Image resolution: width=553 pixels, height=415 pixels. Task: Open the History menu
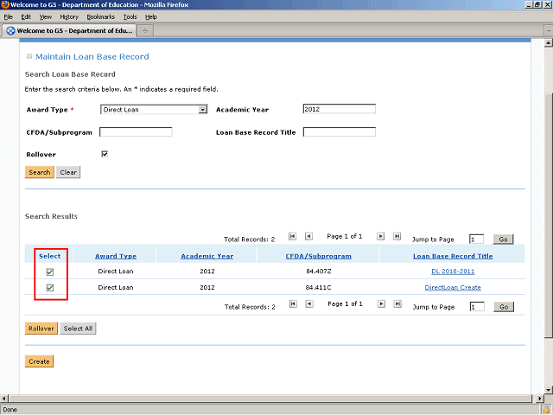click(x=69, y=17)
